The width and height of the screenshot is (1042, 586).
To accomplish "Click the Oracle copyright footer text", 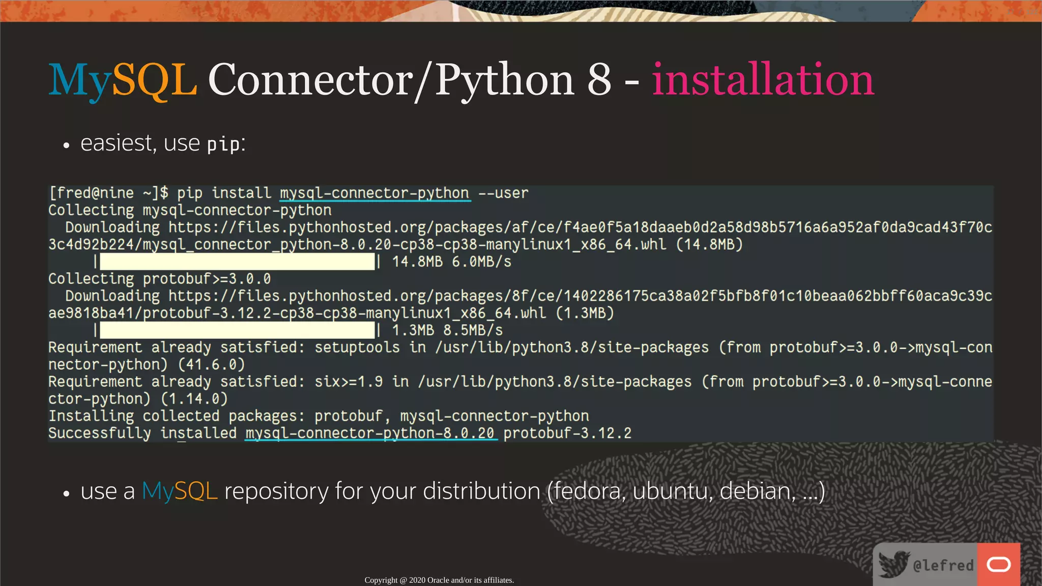I will coord(439,580).
